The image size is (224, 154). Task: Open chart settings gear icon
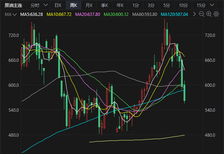point(216,14)
